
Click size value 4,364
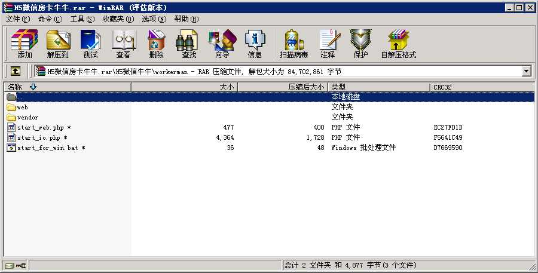click(x=225, y=137)
